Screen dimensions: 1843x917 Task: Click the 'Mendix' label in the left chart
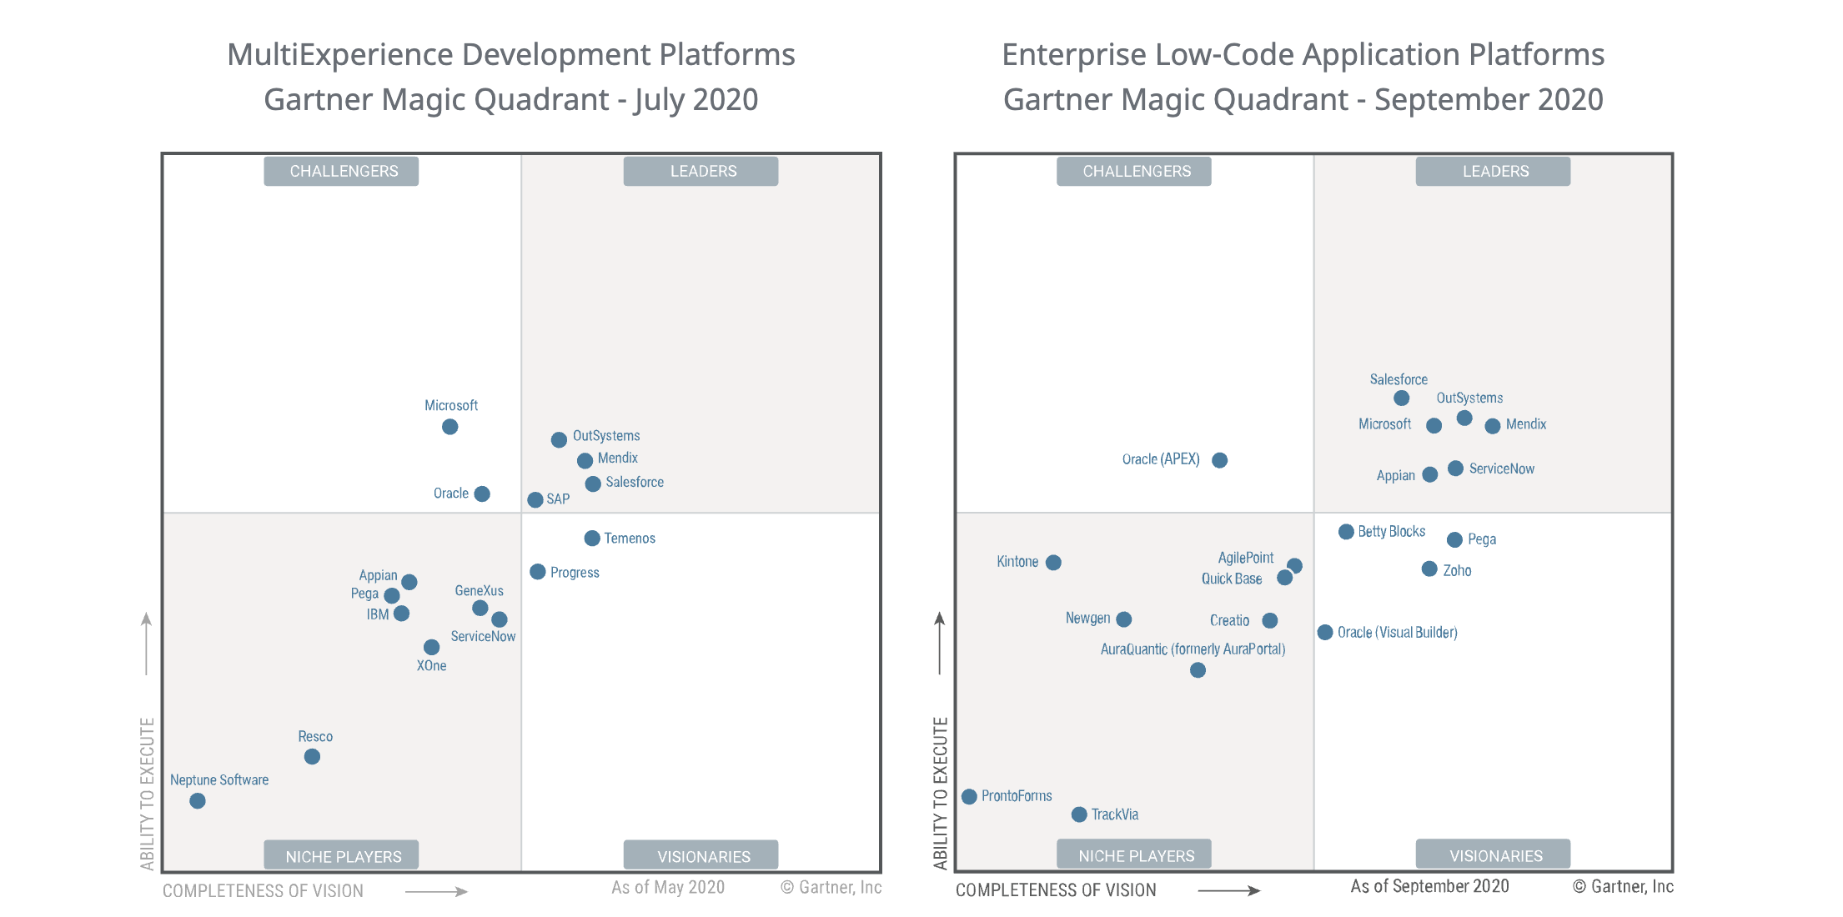(x=618, y=458)
